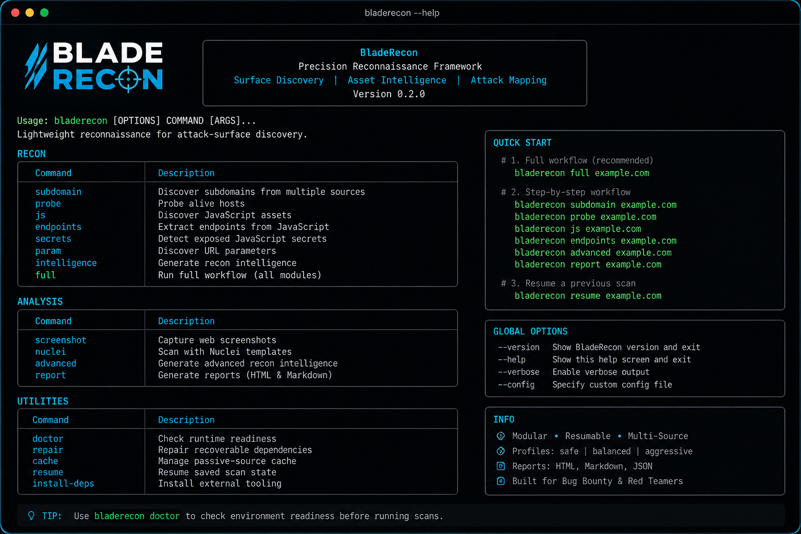The image size is (801, 534).
Task: Click the 'Probe alive hosts' description
Action: point(201,204)
